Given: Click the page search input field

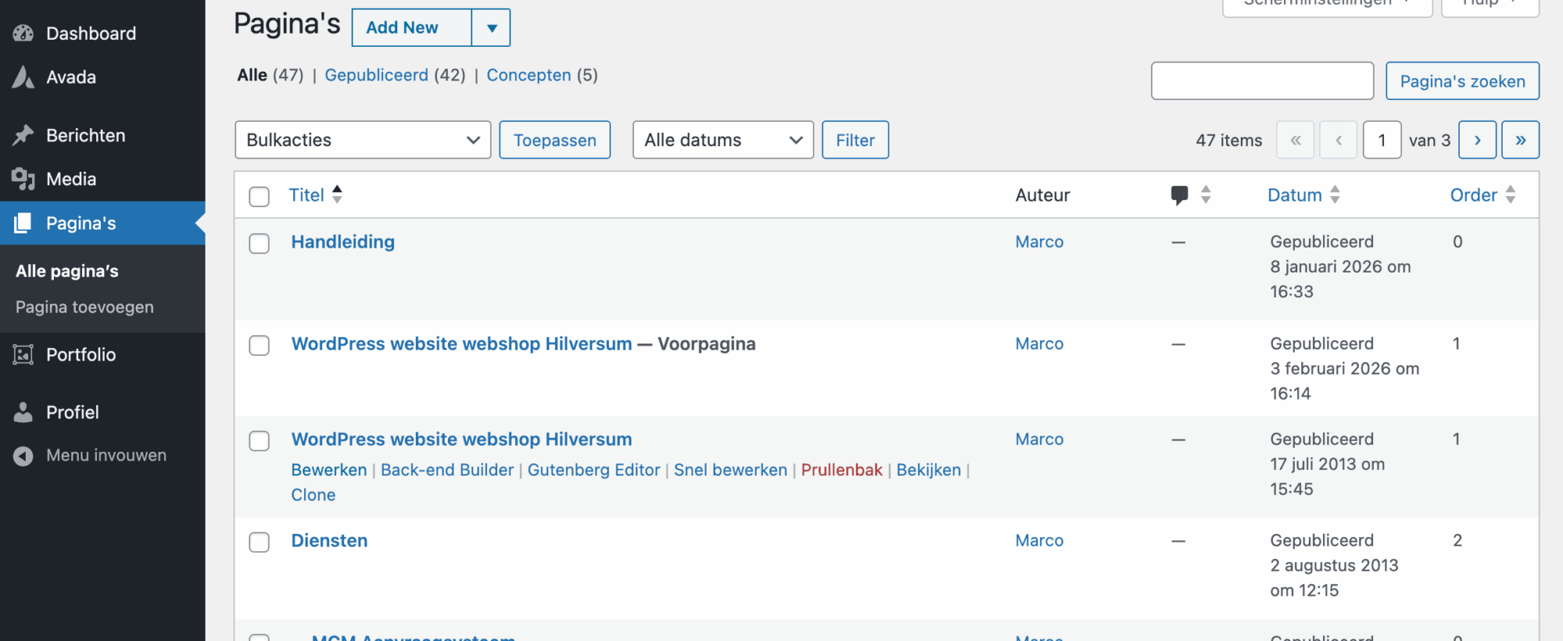Looking at the screenshot, I should click(1262, 81).
